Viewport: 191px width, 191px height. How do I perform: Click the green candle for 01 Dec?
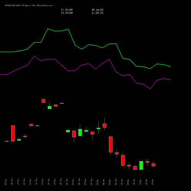tap(99, 128)
